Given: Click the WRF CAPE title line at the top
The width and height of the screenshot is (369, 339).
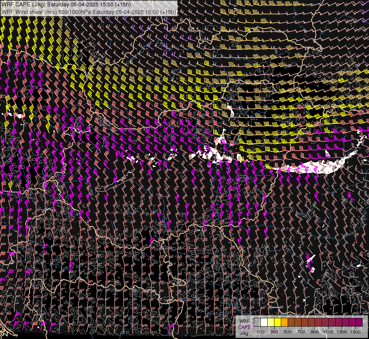Looking at the screenshot, I should tap(66, 5).
